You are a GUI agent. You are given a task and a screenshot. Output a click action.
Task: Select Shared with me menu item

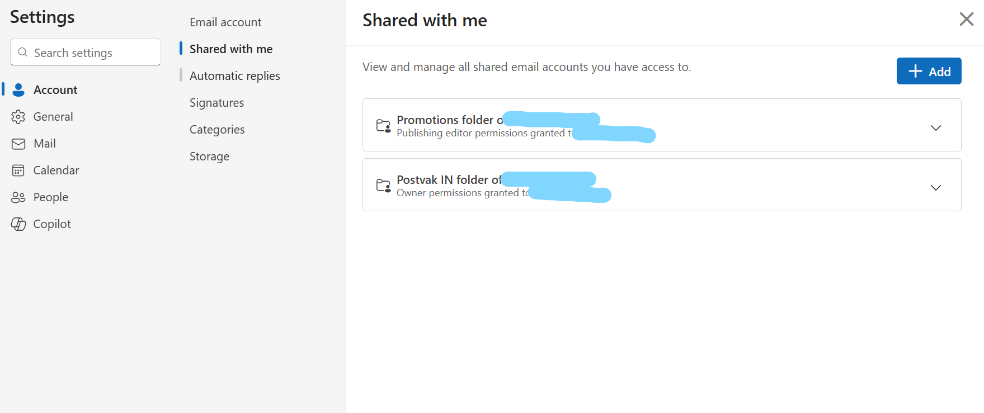(x=231, y=49)
